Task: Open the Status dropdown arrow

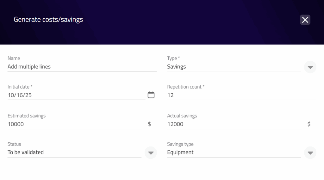Action: click(x=151, y=153)
